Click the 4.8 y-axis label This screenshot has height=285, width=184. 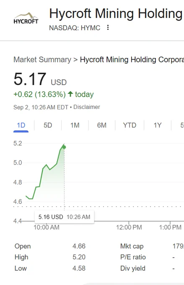coord(18,182)
